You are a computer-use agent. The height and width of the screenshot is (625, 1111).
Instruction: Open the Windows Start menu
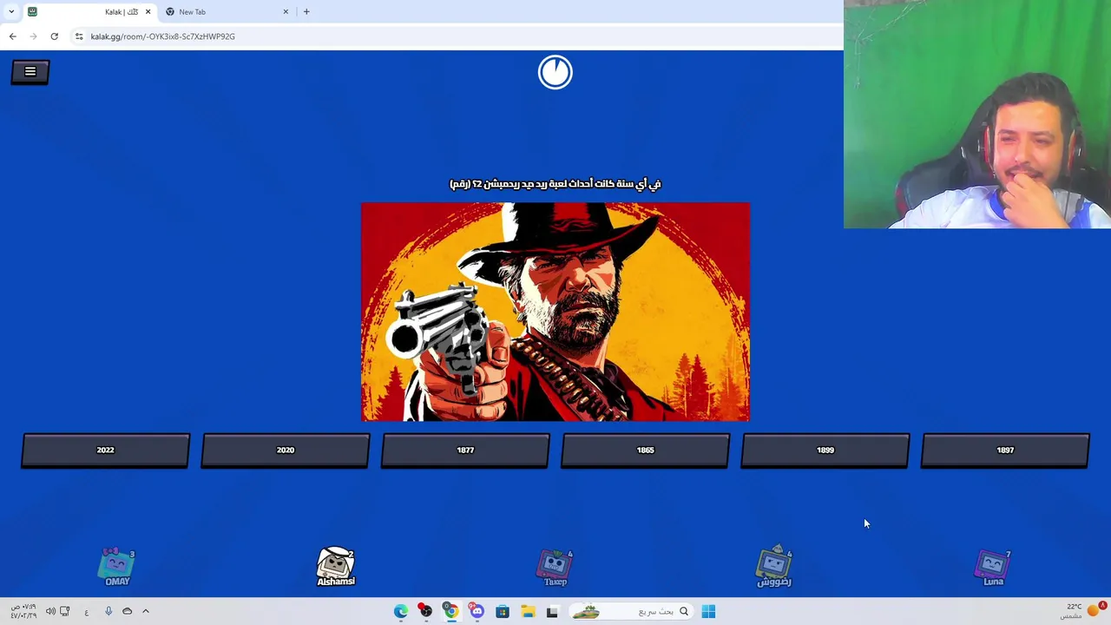pyautogui.click(x=708, y=611)
